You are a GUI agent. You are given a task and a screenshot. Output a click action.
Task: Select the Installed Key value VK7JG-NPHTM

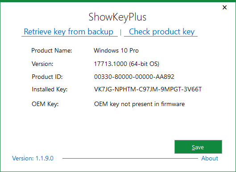point(148,89)
